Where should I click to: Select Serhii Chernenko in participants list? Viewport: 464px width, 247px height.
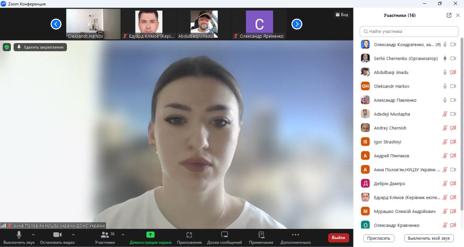406,58
